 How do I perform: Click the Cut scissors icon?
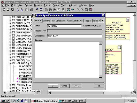point(18,10)
